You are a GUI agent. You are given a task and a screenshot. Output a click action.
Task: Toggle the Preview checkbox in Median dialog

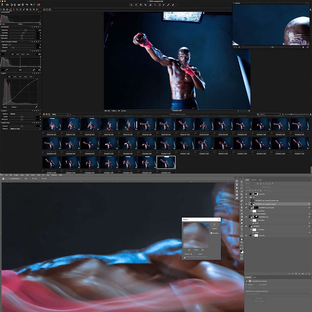click(211, 233)
